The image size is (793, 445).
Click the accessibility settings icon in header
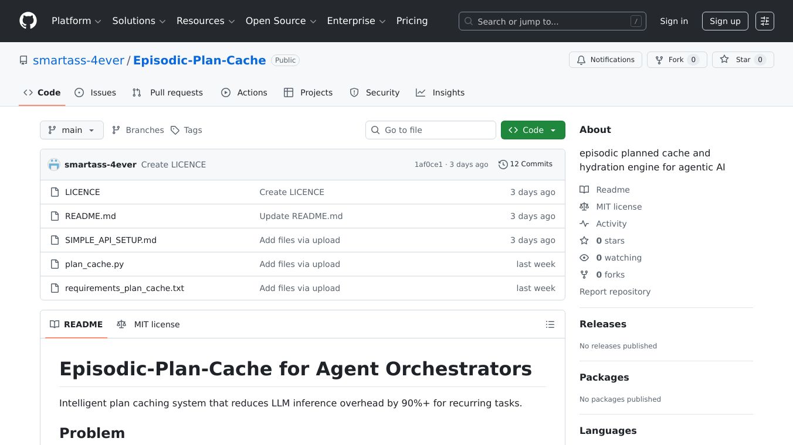(764, 21)
